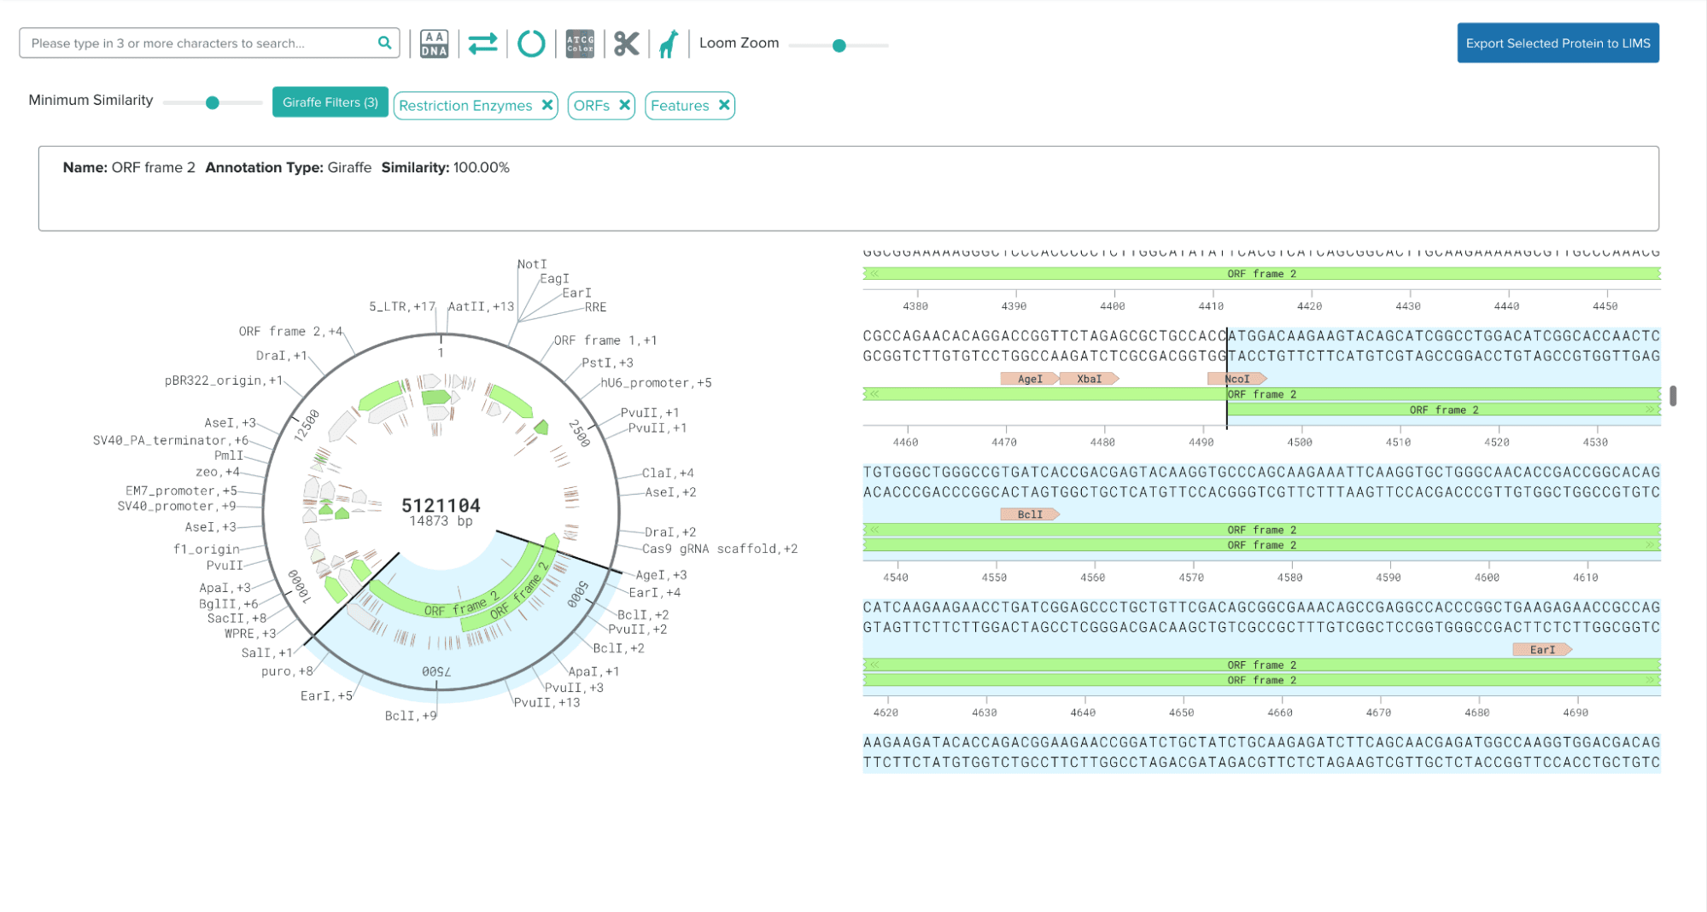The height and width of the screenshot is (912, 1707).
Task: Click the AA/DNA translation view icon
Action: [x=434, y=44]
